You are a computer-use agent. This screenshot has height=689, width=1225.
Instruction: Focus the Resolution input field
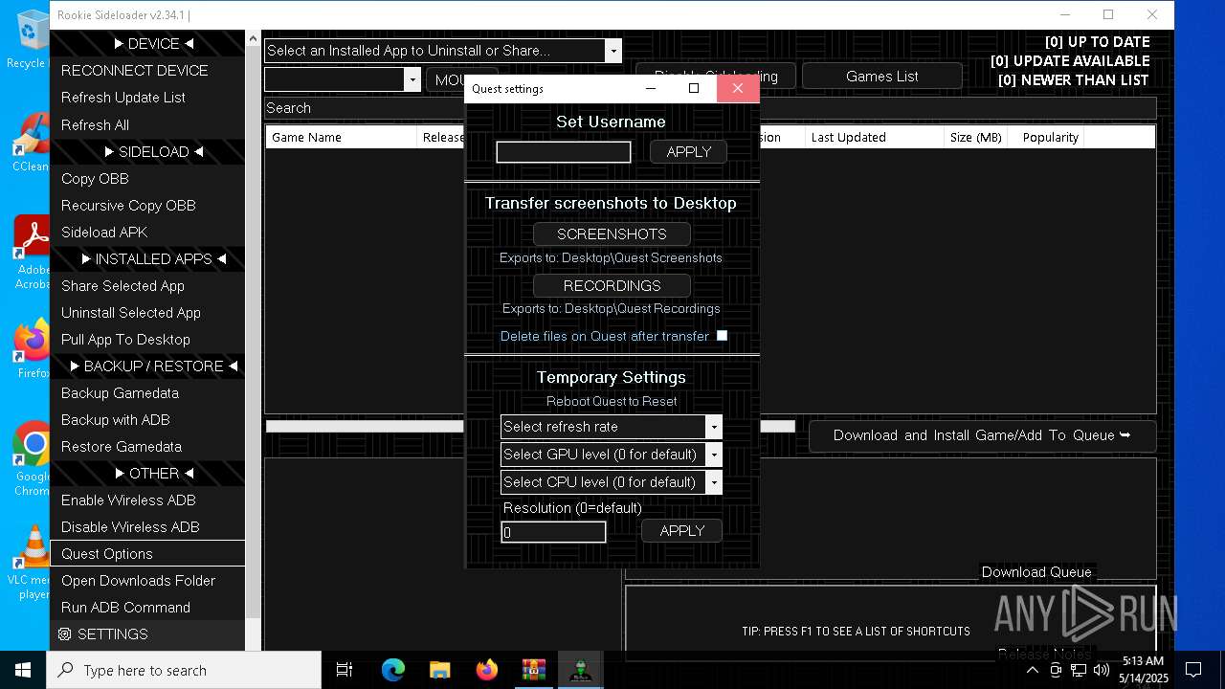(x=553, y=532)
